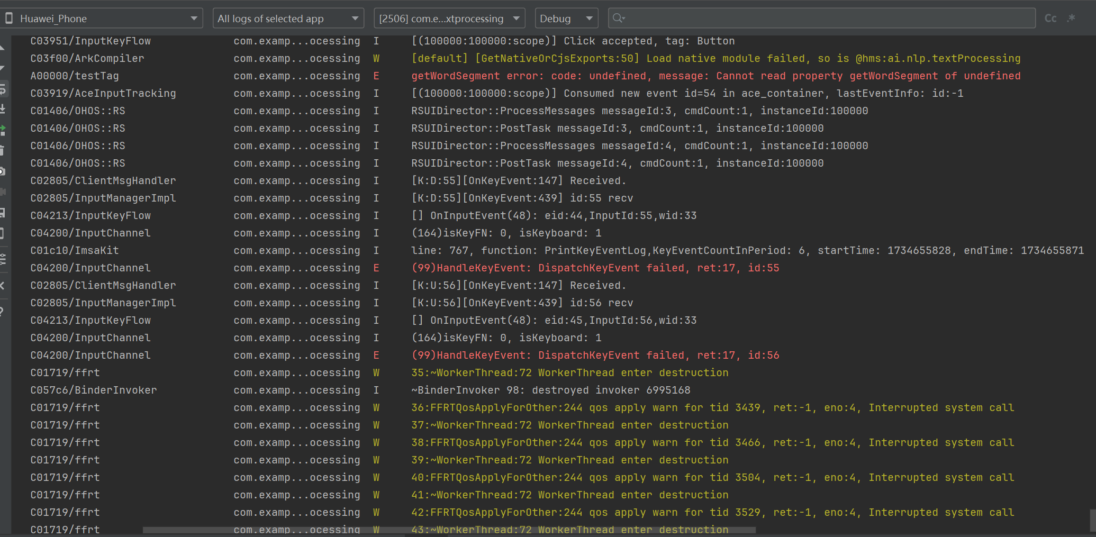Clear the log with trash icon
Screen dimensions: 1096x537
pos(2,151)
